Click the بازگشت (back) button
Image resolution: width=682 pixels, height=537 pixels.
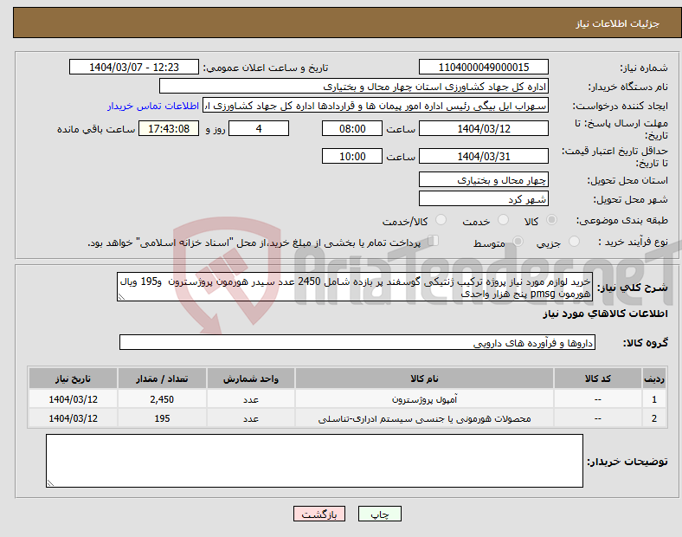(x=319, y=514)
